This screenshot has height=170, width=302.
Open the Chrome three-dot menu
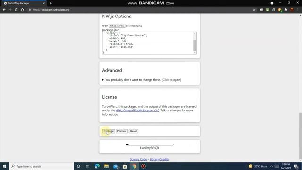(x=298, y=10)
